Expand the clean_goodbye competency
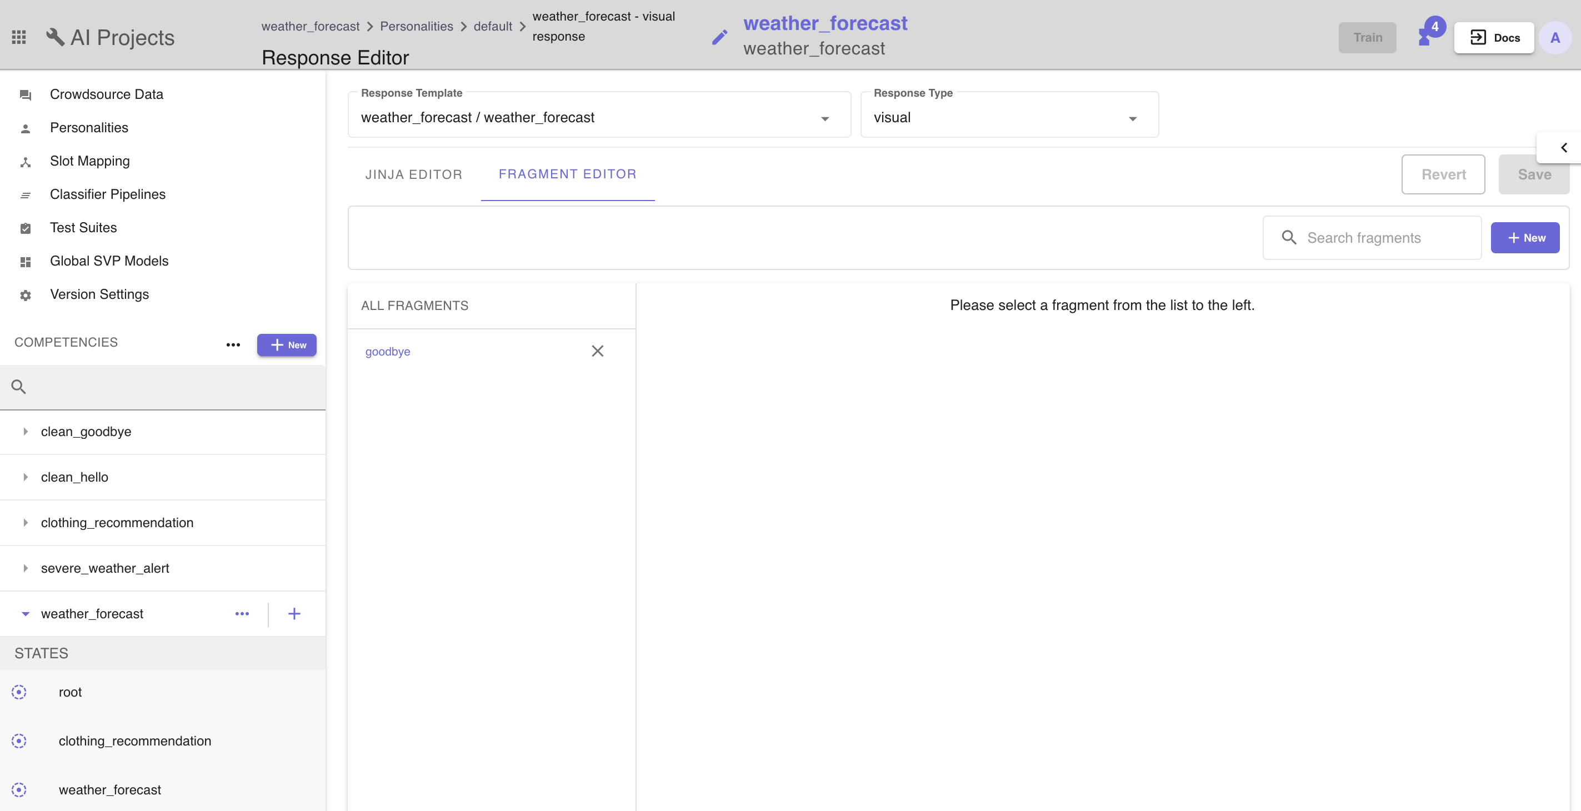Screen dimensions: 1581x811 (x=25, y=432)
